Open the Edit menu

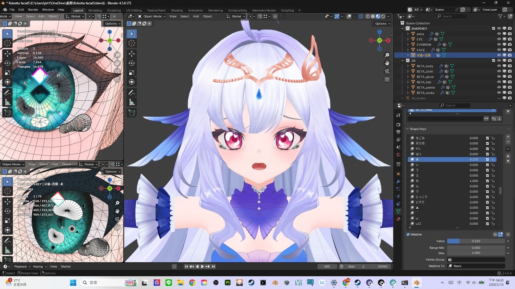click(x=21, y=10)
